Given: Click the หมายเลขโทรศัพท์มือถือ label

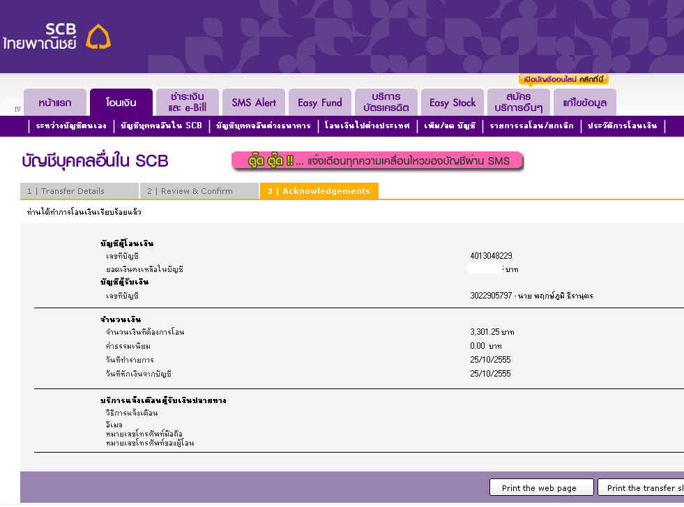Looking at the screenshot, I should (x=144, y=434).
